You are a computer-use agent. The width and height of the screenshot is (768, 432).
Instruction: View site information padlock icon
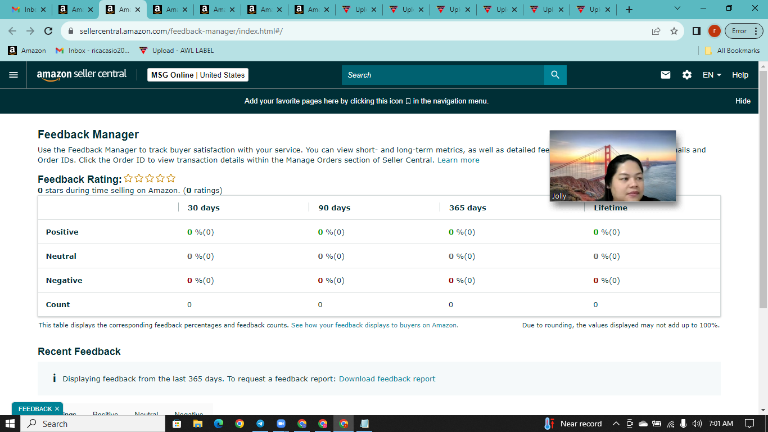[71, 31]
